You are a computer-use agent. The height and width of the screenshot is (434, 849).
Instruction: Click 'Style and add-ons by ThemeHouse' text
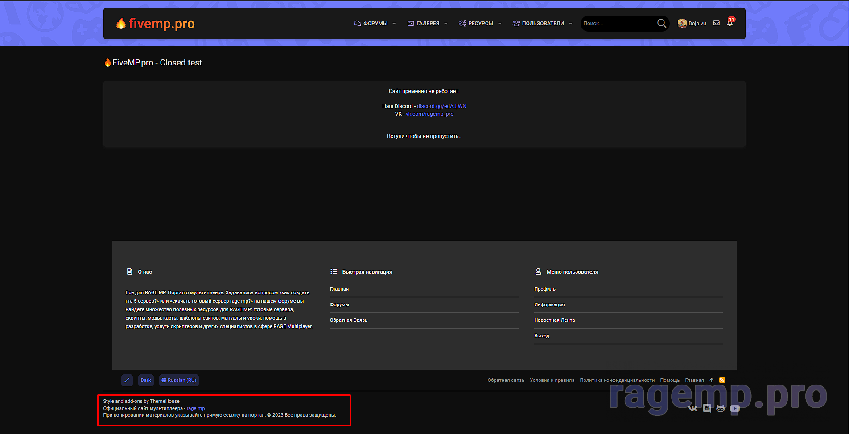[x=141, y=401]
